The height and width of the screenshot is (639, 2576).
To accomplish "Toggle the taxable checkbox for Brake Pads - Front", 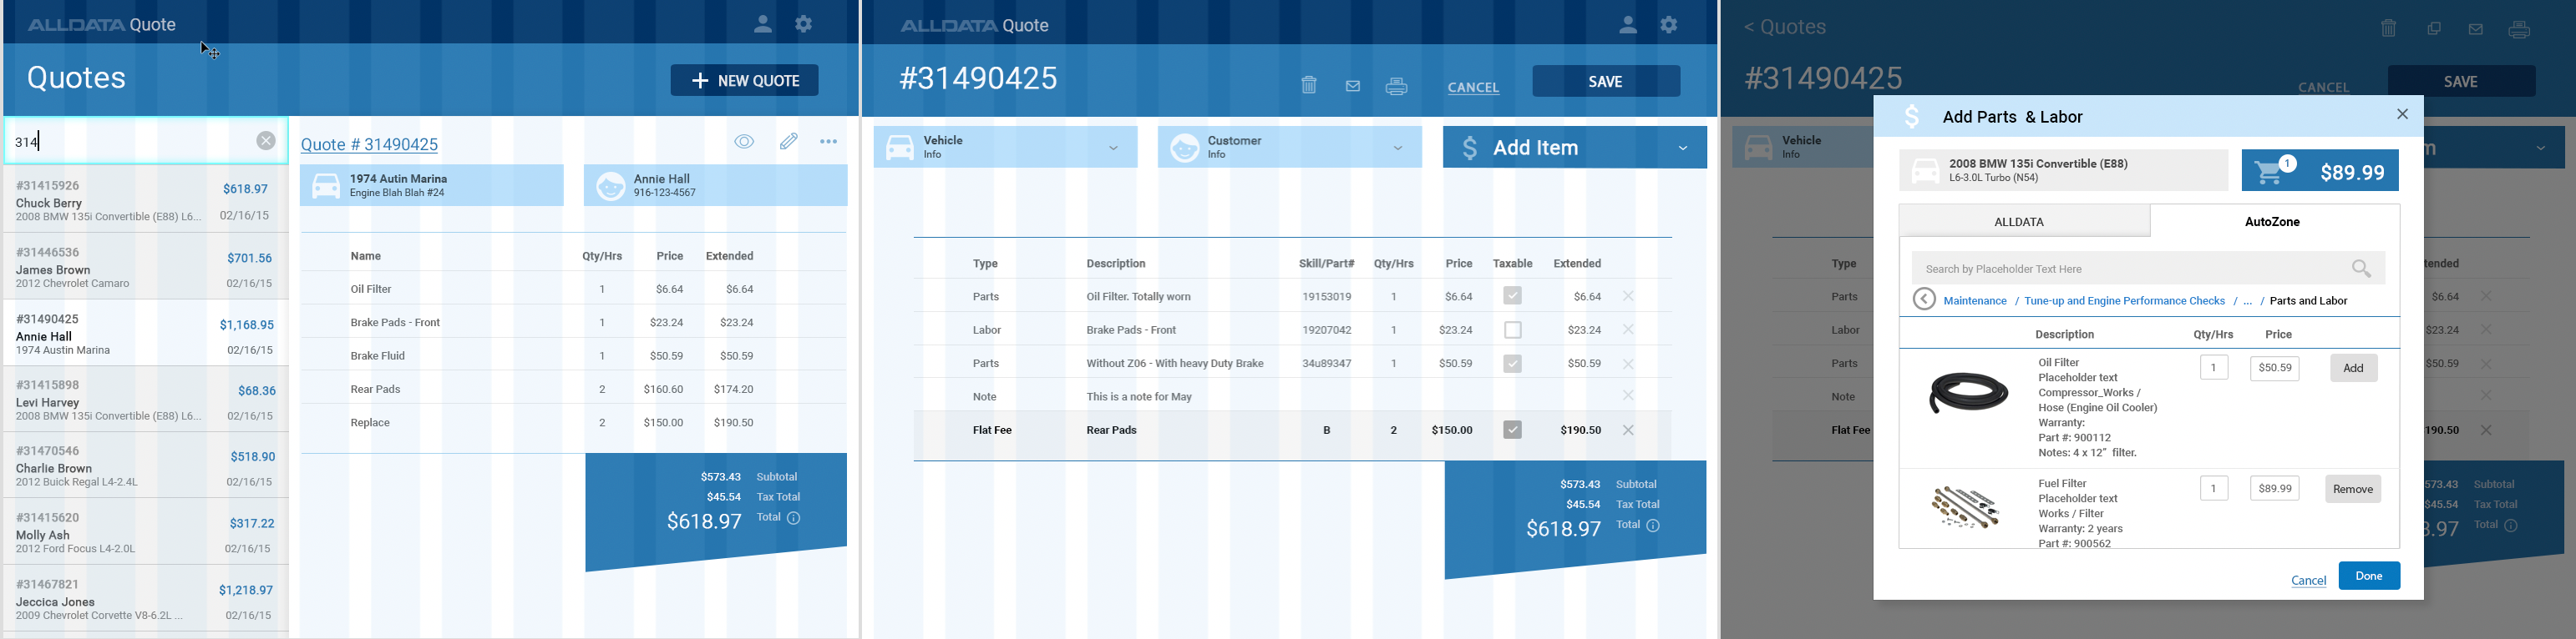I will click(1512, 330).
